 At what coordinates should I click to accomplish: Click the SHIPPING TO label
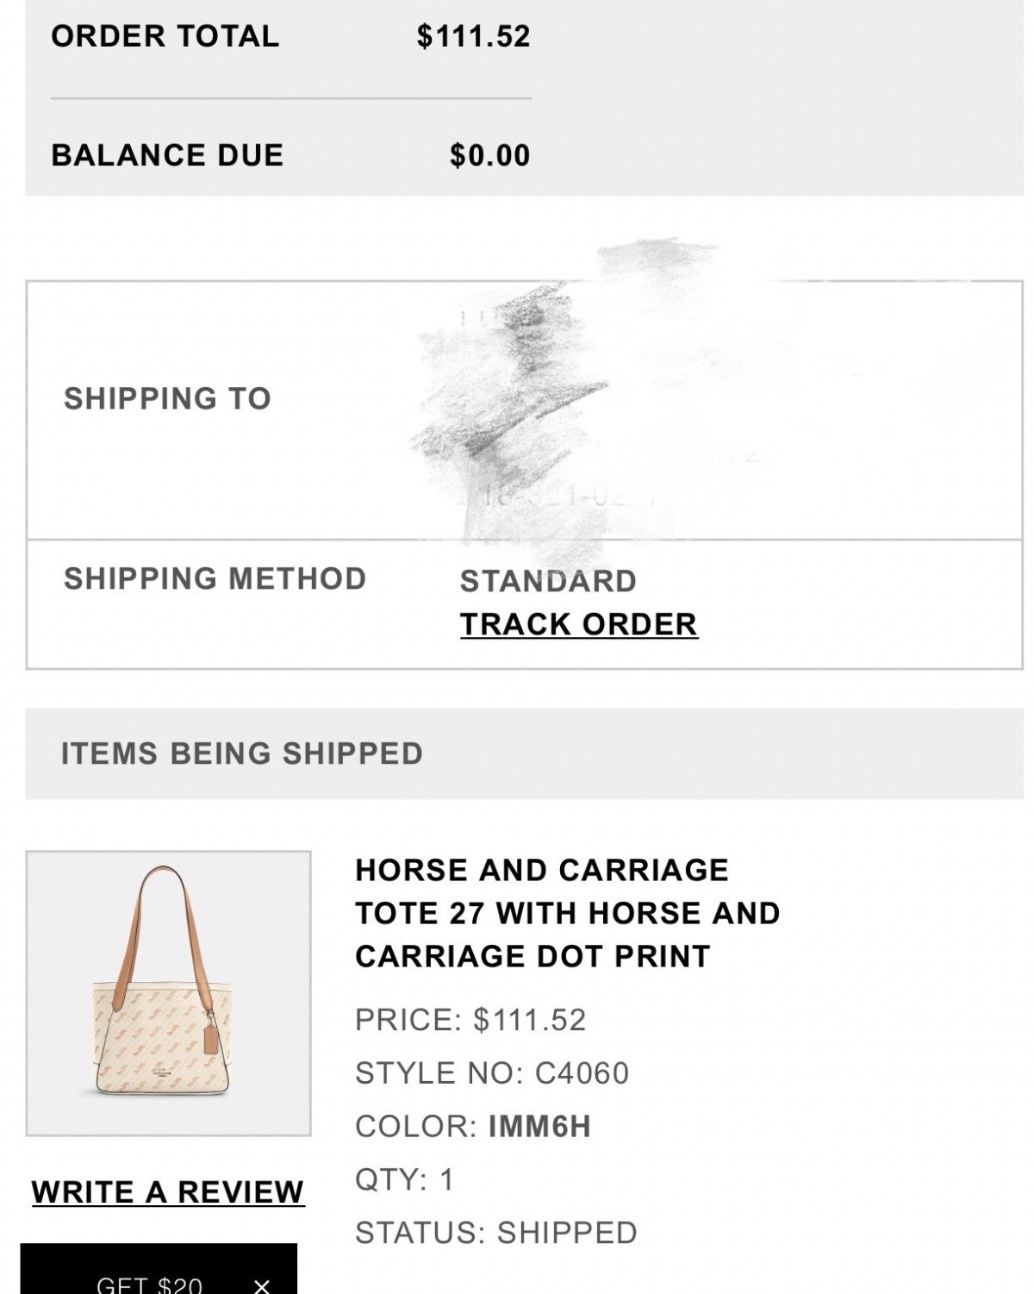pyautogui.click(x=167, y=398)
